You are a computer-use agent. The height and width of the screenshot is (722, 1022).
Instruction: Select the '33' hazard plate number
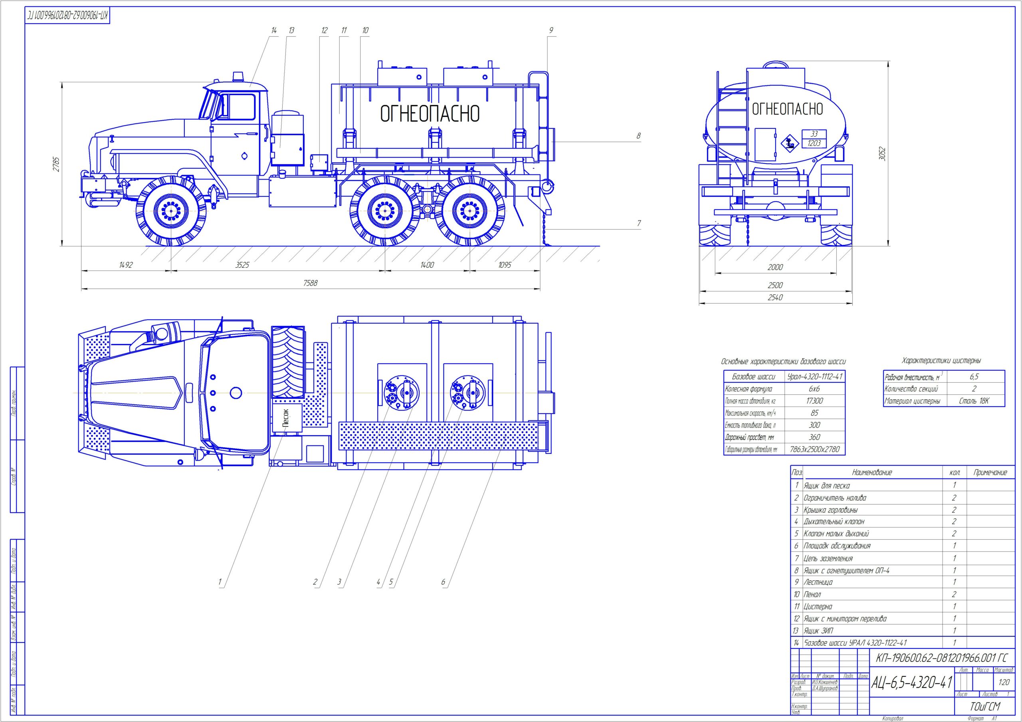(x=814, y=134)
